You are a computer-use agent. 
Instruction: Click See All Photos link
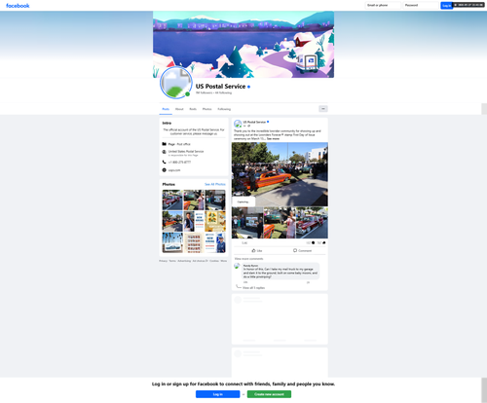pyautogui.click(x=215, y=184)
